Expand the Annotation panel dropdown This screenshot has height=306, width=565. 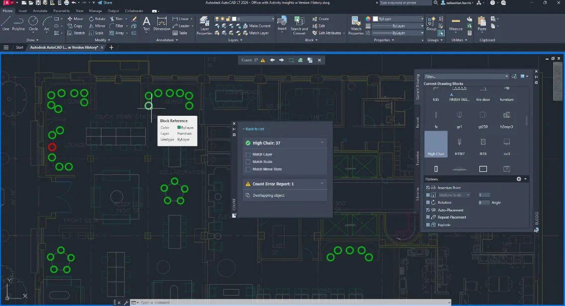(x=167, y=40)
